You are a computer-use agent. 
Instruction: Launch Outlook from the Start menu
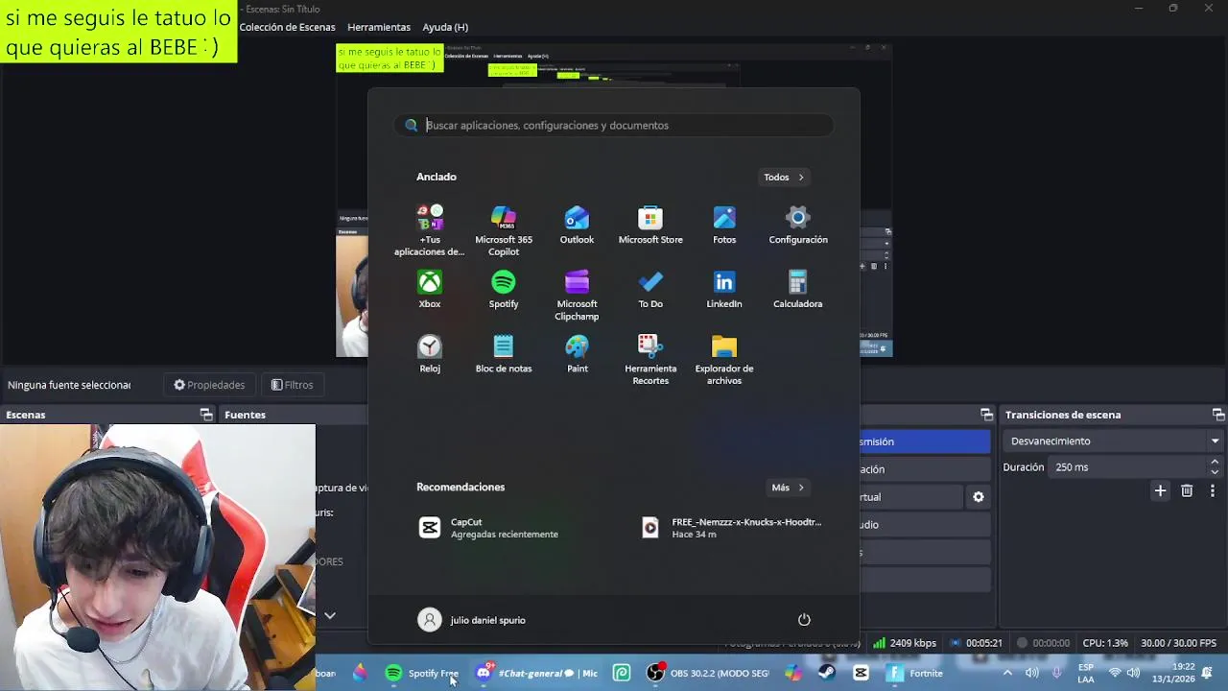coord(577,226)
